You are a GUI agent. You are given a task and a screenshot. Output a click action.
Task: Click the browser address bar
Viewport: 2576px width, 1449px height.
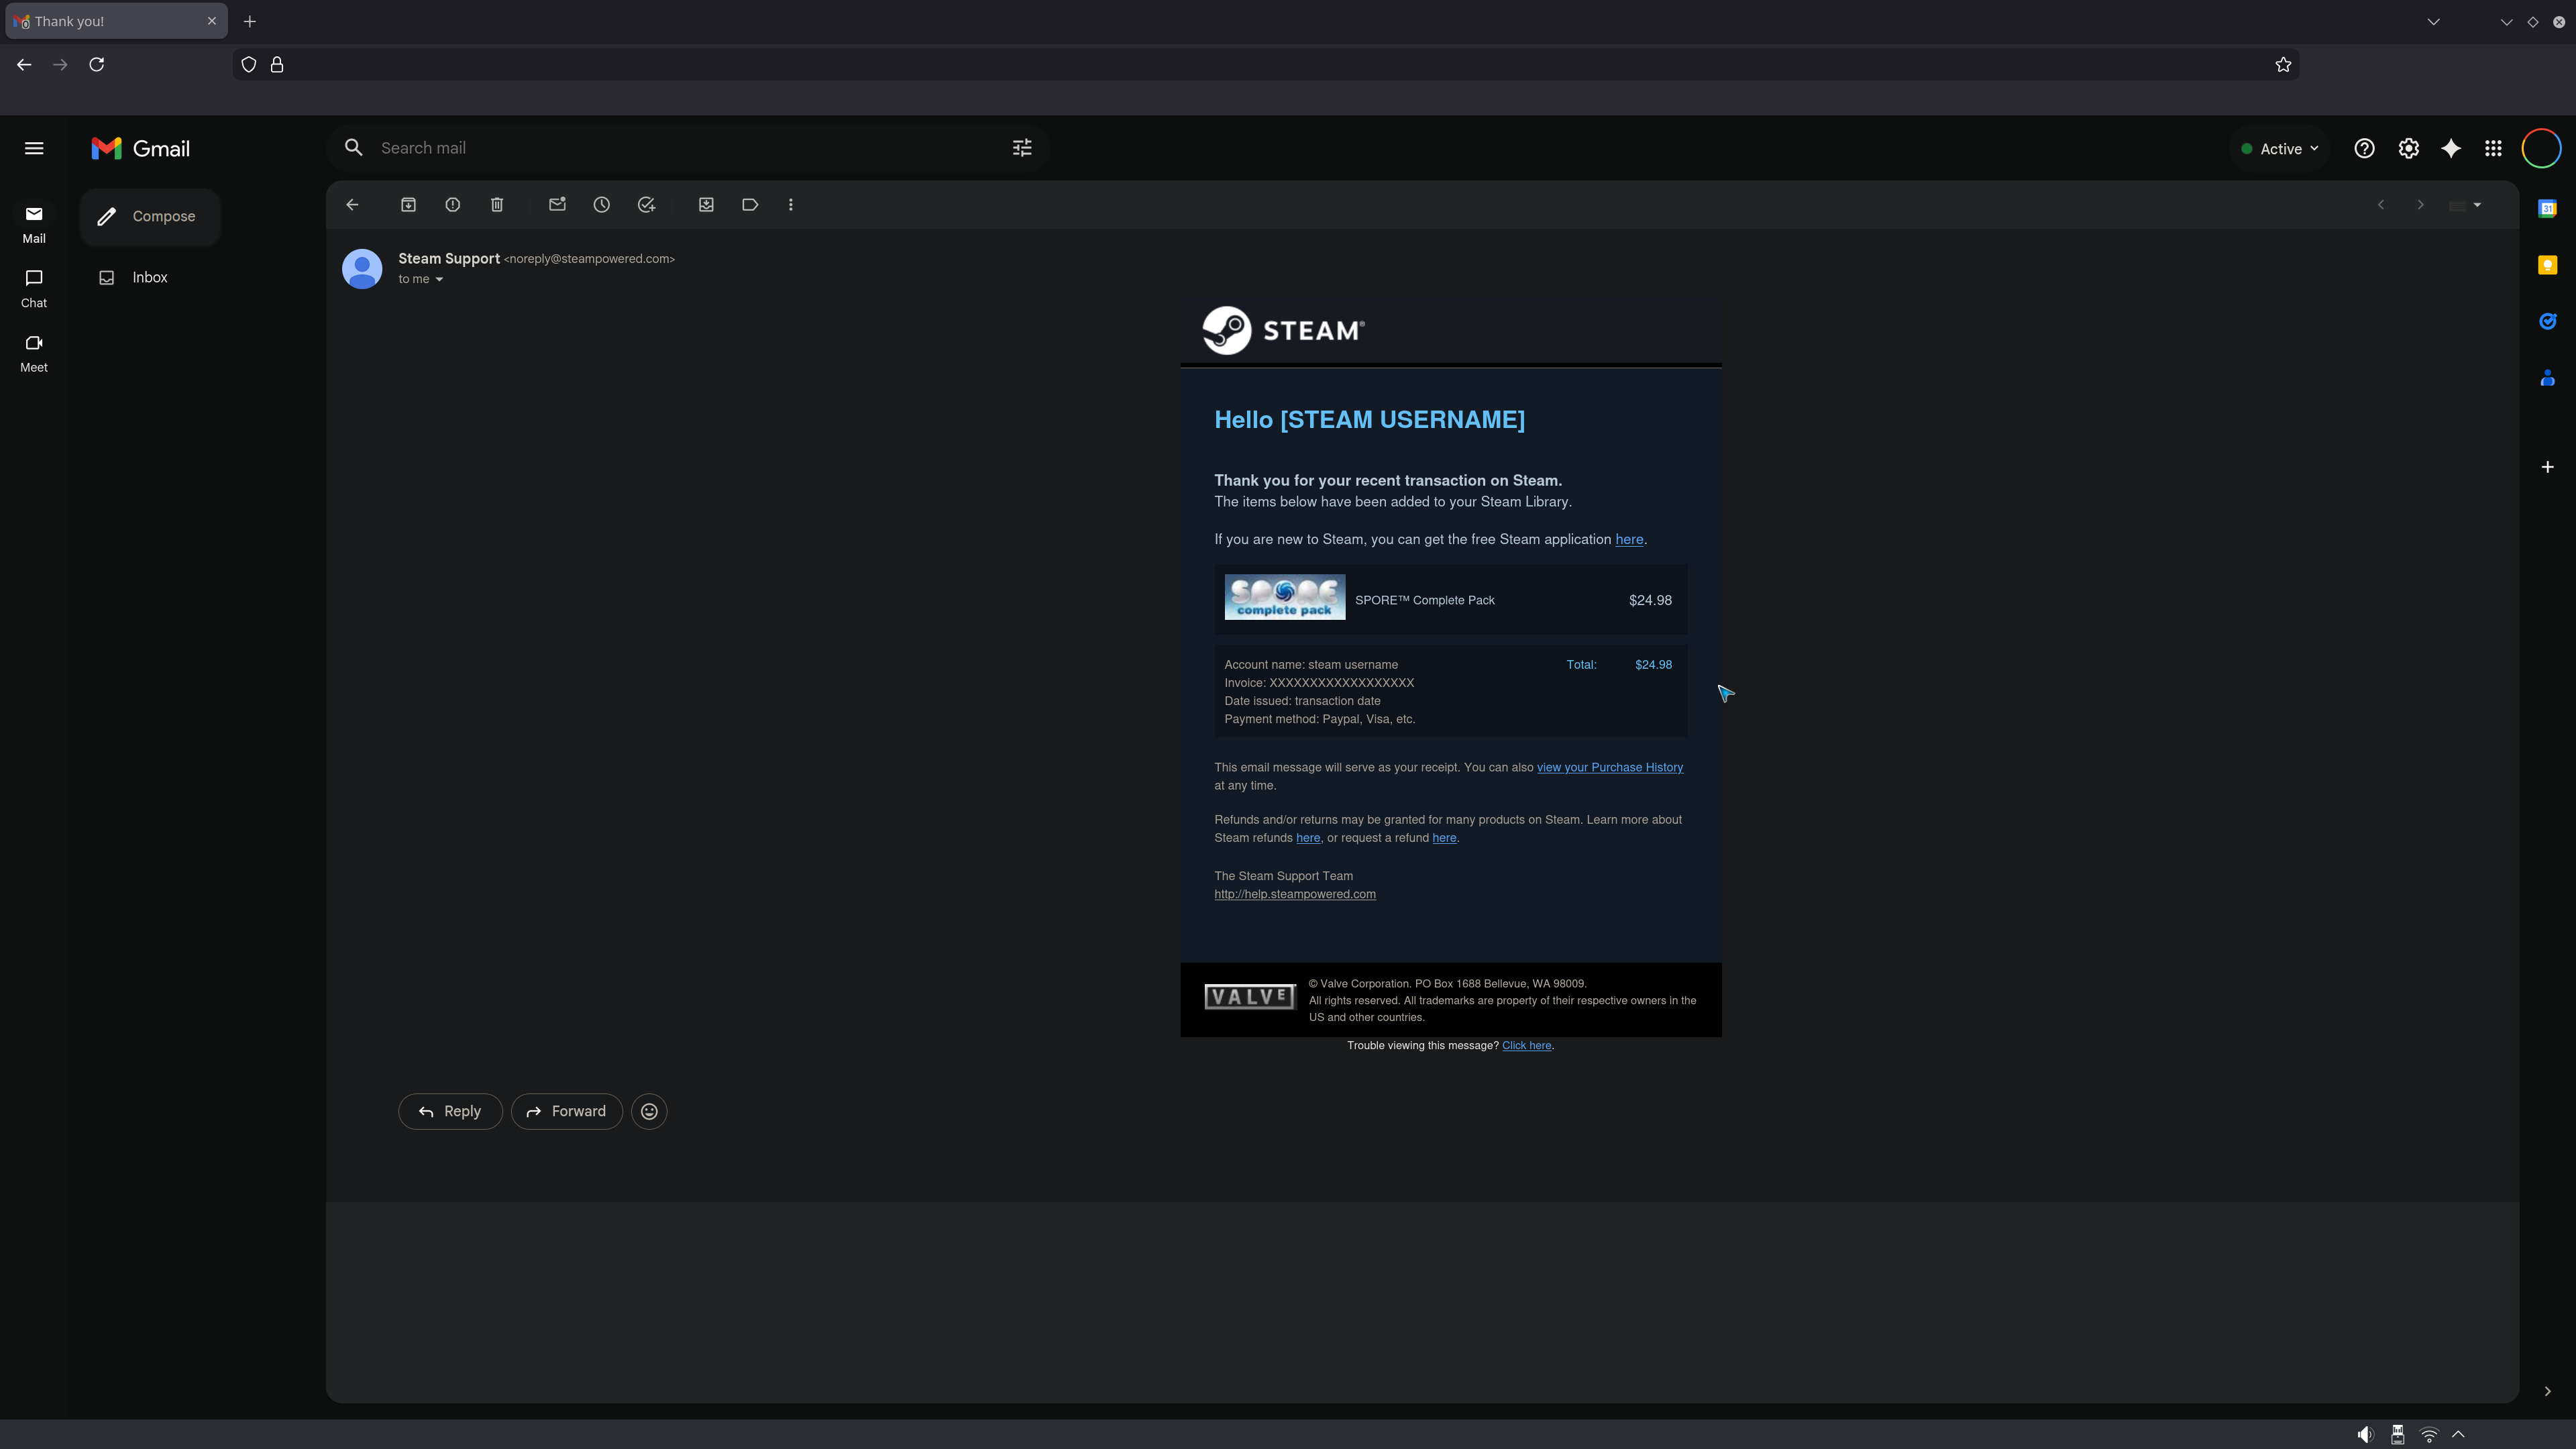pyautogui.click(x=1265, y=65)
